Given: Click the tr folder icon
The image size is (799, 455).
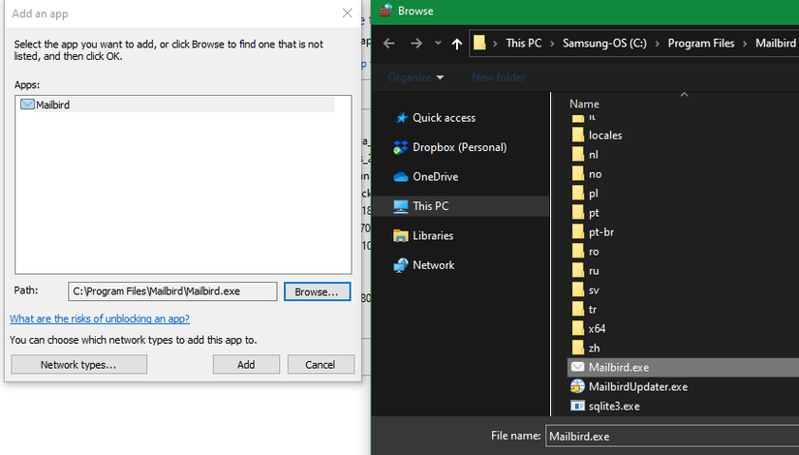Looking at the screenshot, I should [578, 309].
